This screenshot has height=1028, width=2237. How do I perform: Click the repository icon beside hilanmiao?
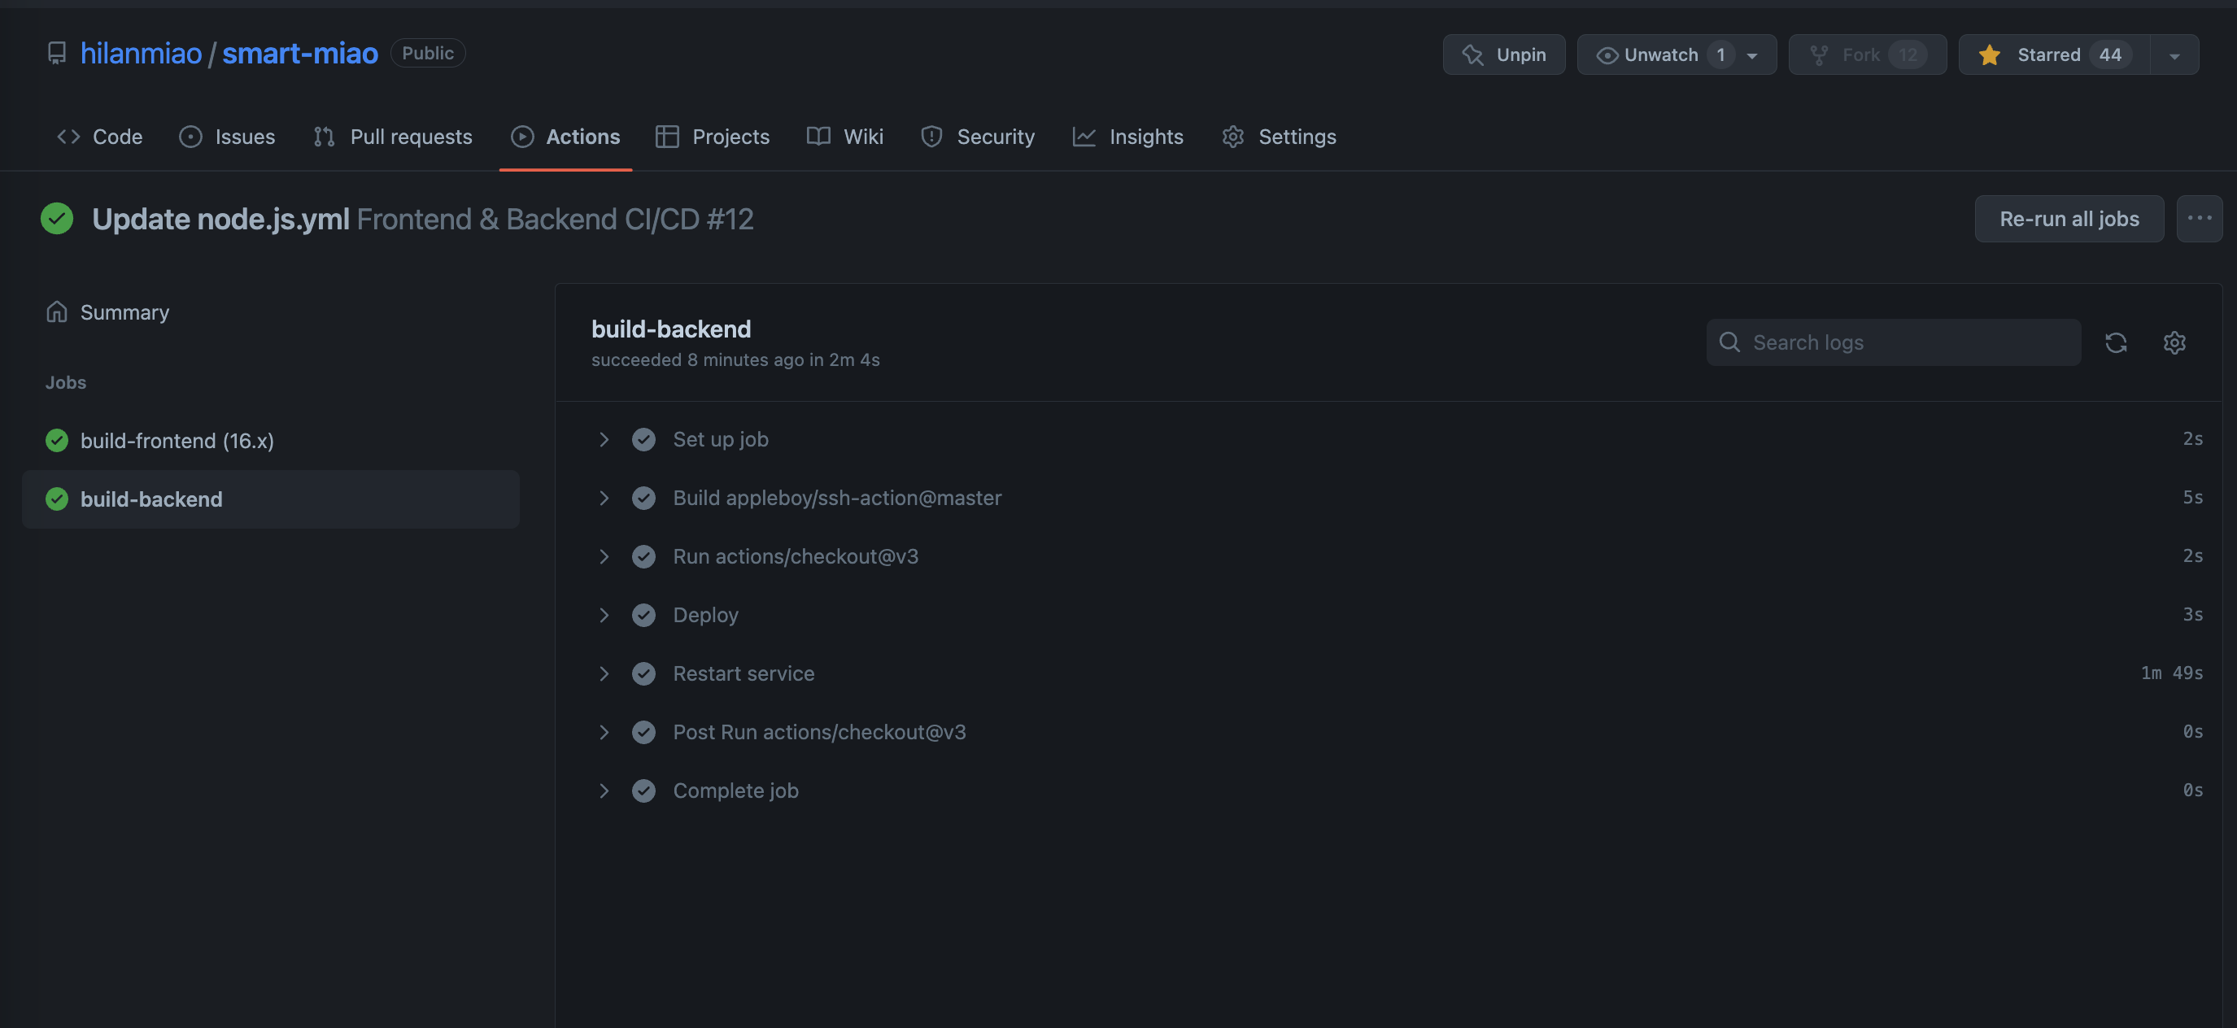(56, 54)
